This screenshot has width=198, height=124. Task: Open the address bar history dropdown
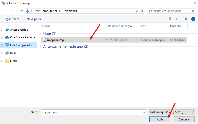(137, 11)
